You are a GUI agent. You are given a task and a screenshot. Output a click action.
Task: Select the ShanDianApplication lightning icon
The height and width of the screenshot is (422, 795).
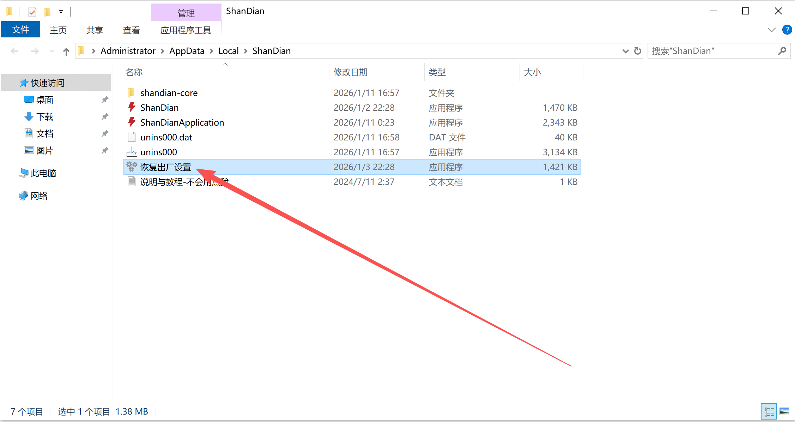point(132,122)
